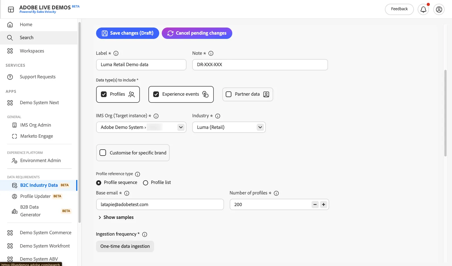Image resolution: width=452 pixels, height=266 pixels.
Task: Click the IMS Org info icon
Action: (x=156, y=116)
